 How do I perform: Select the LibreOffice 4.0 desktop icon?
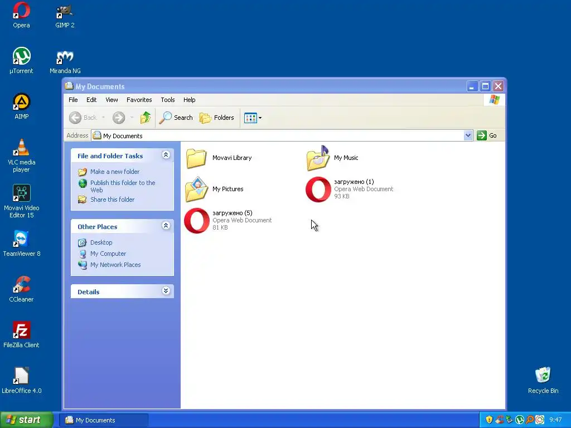point(21,381)
